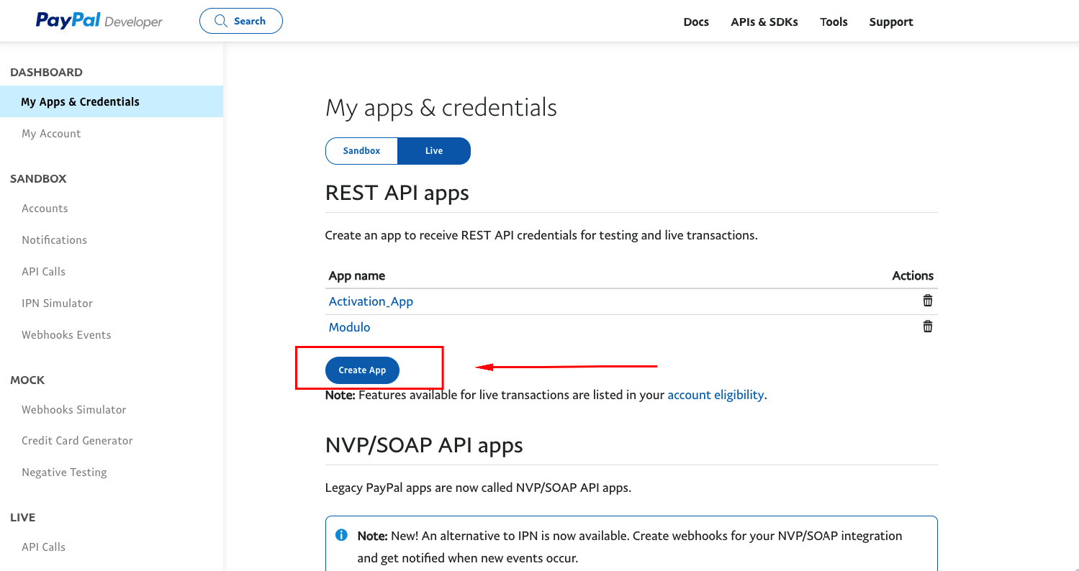Click the info icon in the note box

click(x=342, y=536)
